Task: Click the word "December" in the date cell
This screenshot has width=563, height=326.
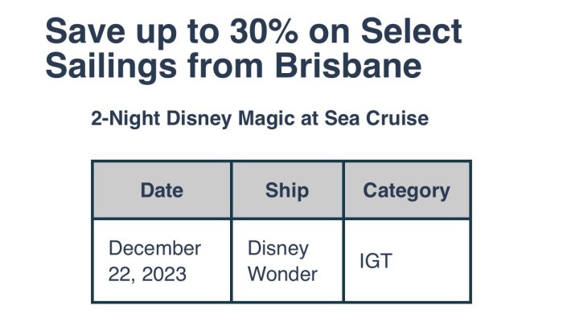Action: [x=154, y=248]
